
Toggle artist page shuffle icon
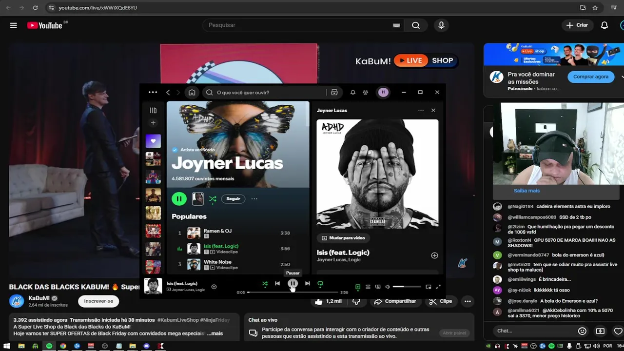click(213, 199)
